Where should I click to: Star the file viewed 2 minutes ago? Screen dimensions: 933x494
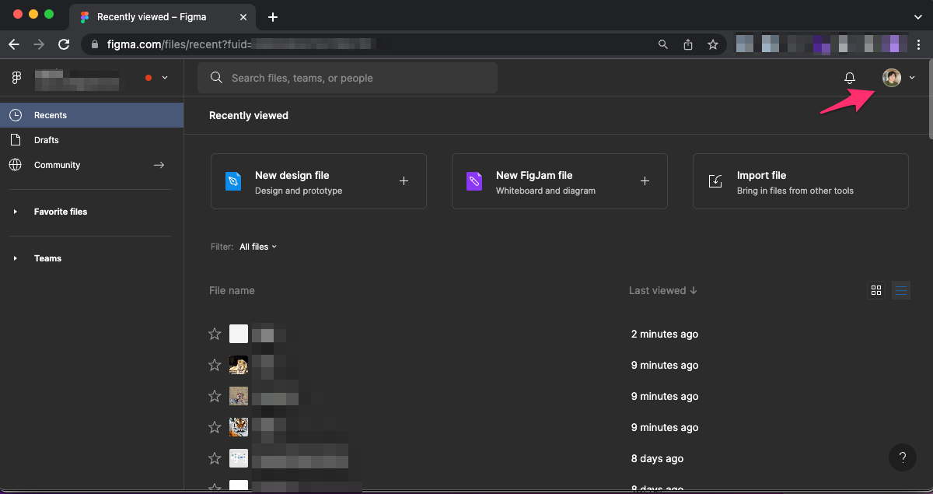(215, 334)
